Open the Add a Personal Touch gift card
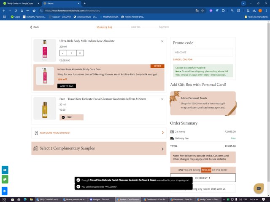270x202 pixels. [203, 103]
